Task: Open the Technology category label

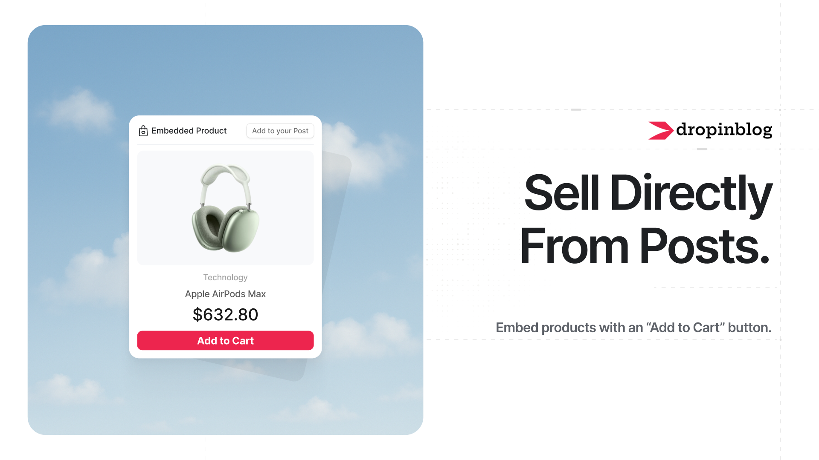Action: tap(225, 277)
